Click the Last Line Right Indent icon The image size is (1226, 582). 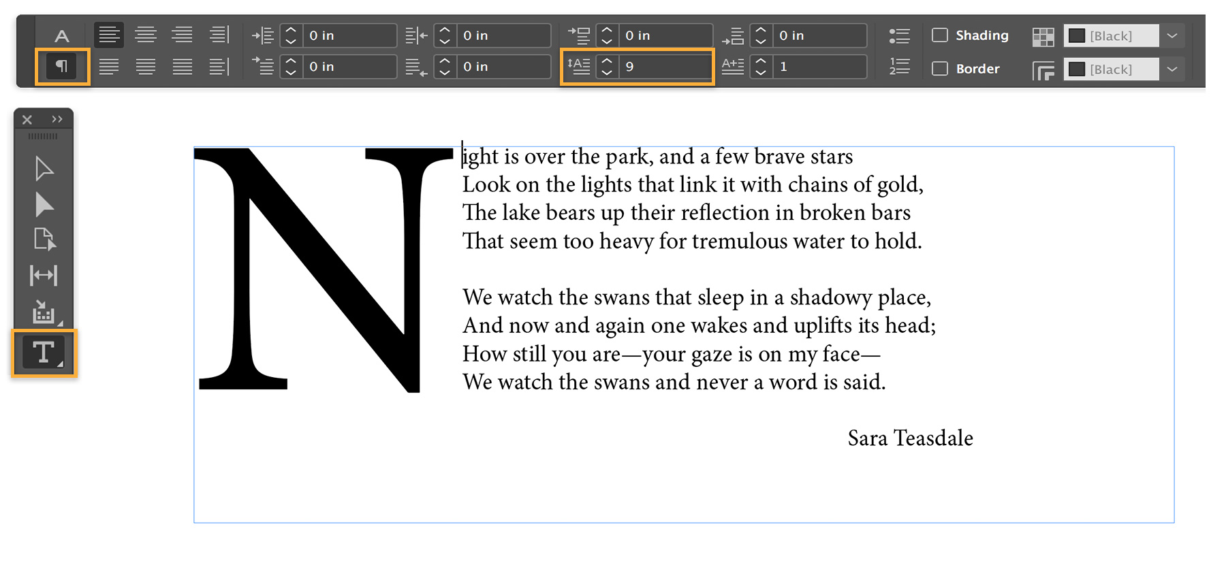[x=416, y=67]
